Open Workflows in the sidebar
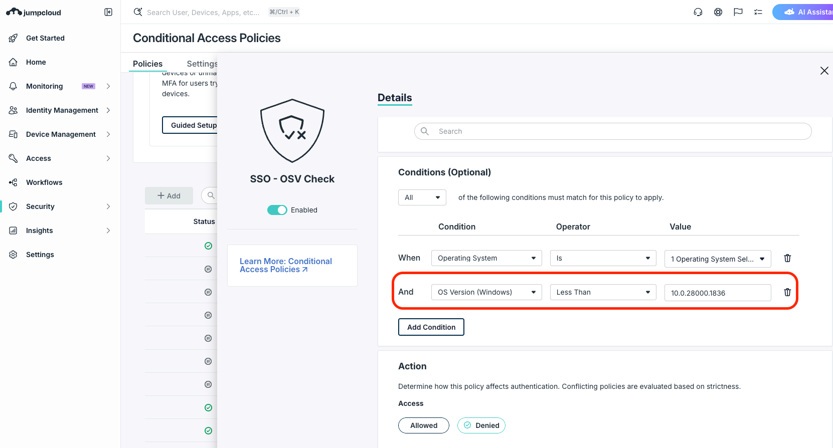The height and width of the screenshot is (448, 833). (x=44, y=182)
